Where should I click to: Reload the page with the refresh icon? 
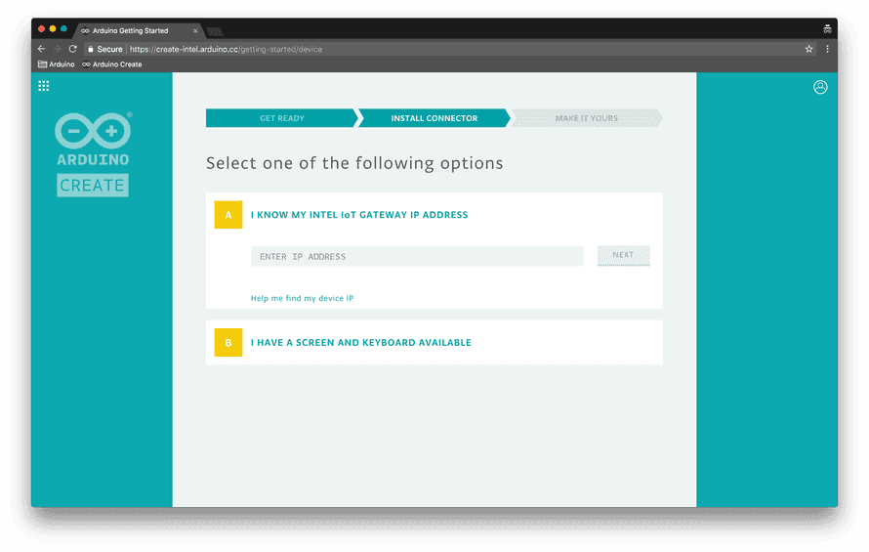[72, 49]
